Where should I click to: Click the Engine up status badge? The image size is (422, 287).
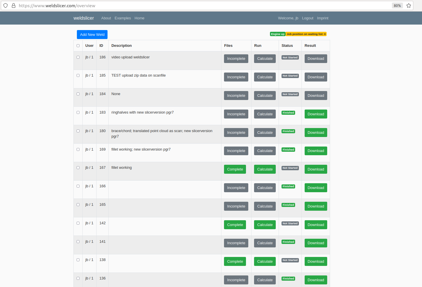click(x=278, y=34)
